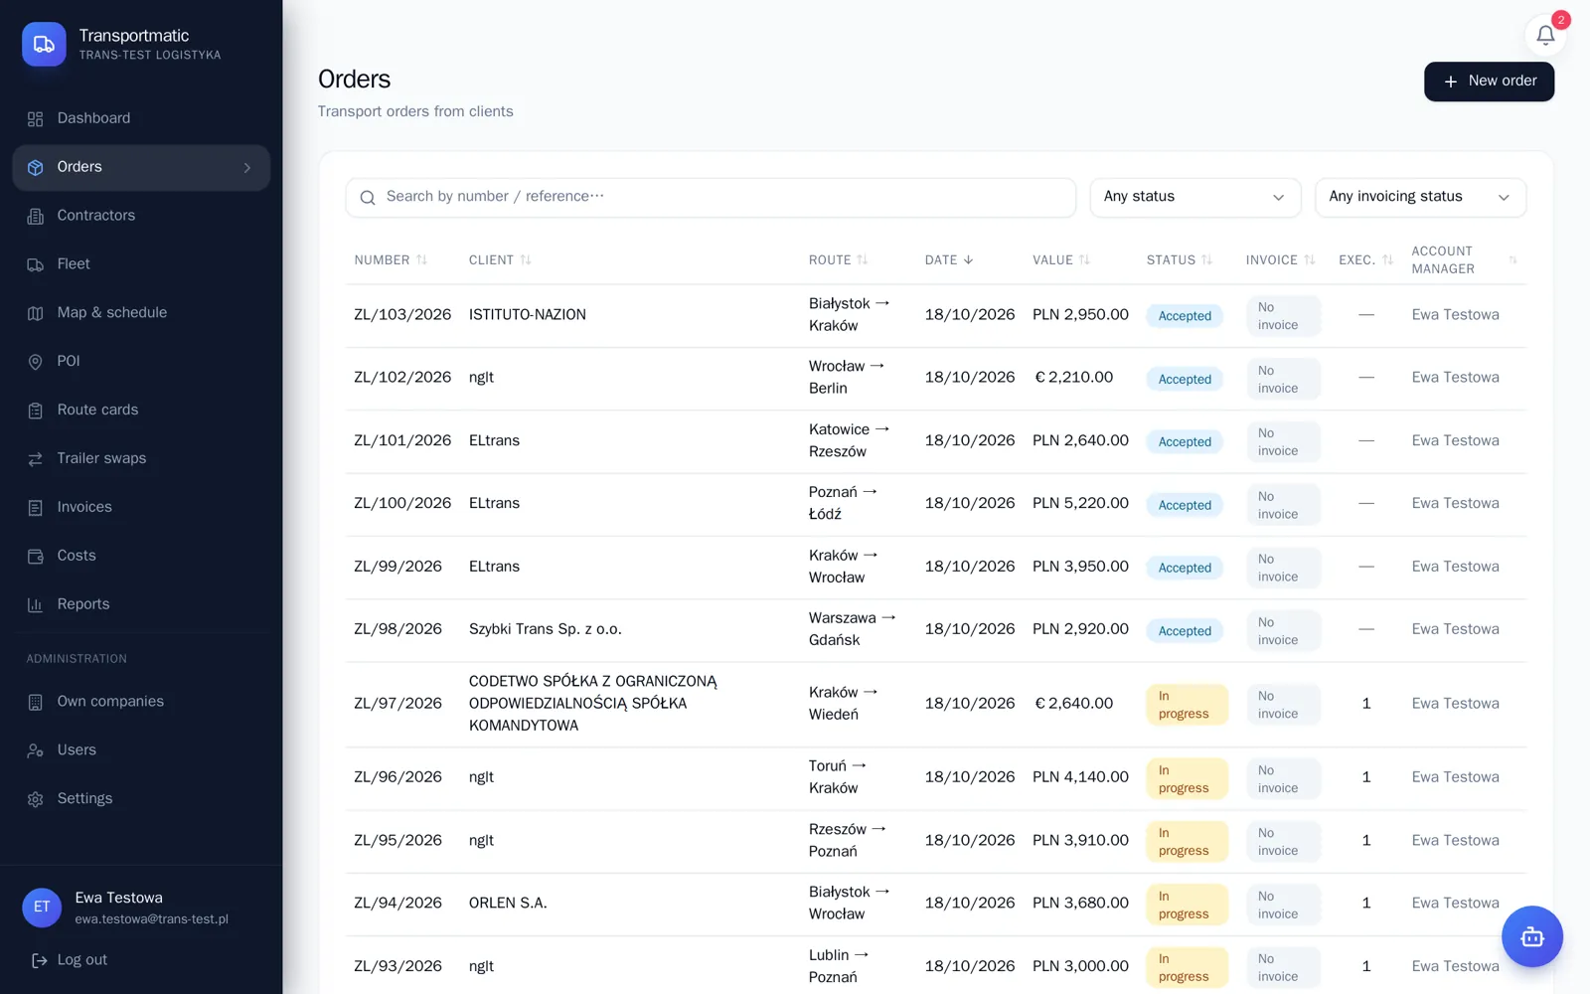1590x994 pixels.
Task: Sort by the ROUTE column
Action: [x=838, y=260]
